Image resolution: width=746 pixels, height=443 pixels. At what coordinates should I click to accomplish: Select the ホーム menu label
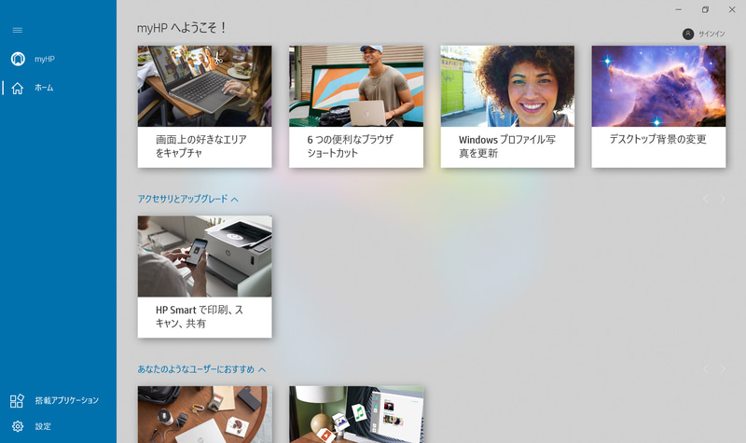pyautogui.click(x=44, y=88)
